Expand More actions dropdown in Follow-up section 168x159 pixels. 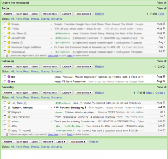tap(84, 67)
